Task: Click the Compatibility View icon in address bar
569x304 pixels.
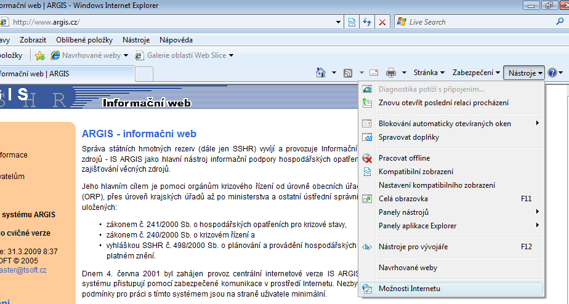Action: (x=352, y=22)
